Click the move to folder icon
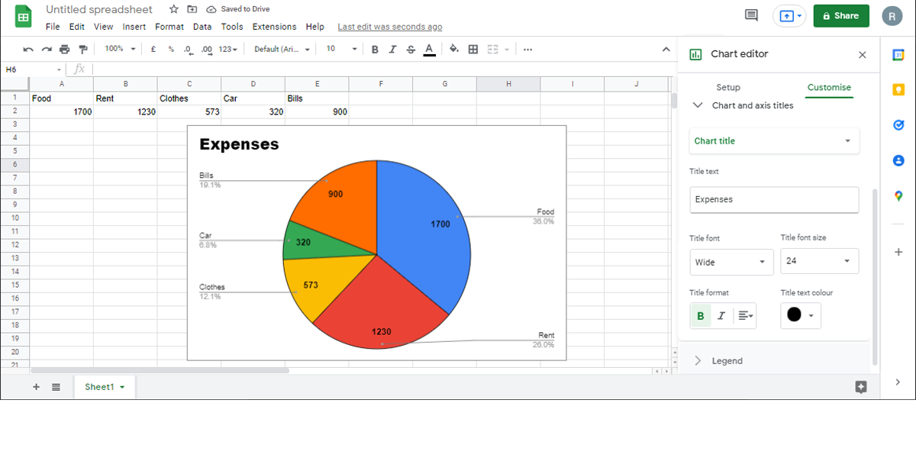The image size is (916, 458). point(192,10)
